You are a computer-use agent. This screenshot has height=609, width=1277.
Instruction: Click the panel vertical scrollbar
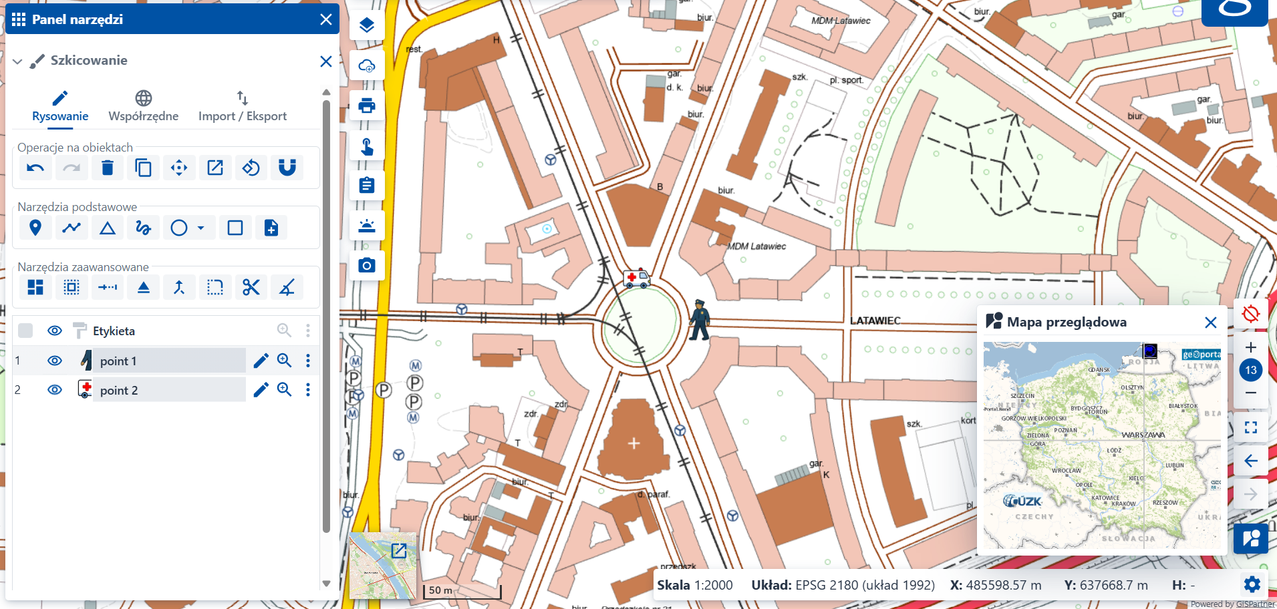point(326,316)
